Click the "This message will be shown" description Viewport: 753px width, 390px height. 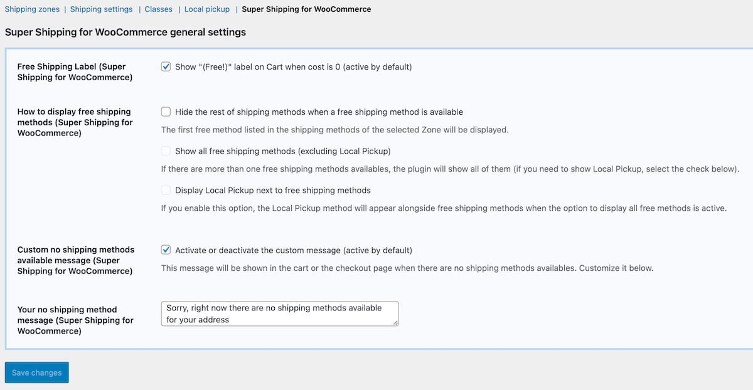coord(407,268)
